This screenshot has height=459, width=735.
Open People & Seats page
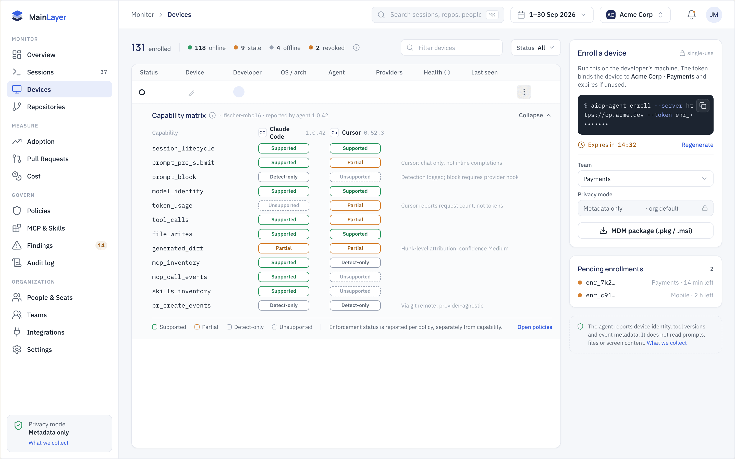59,298
